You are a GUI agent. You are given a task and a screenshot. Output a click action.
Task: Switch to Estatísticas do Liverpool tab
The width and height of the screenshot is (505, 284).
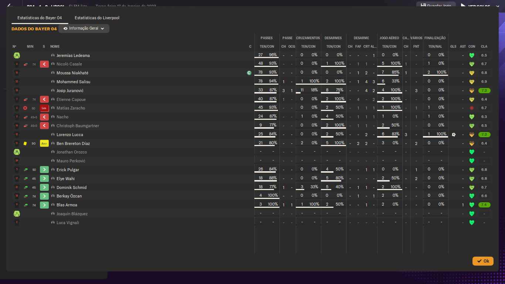[x=97, y=18]
